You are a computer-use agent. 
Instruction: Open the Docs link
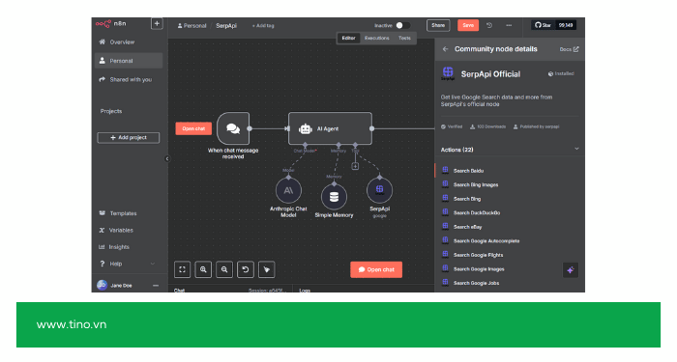pos(569,49)
